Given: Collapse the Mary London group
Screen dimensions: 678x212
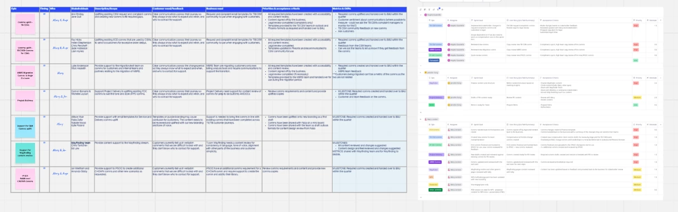Looking at the screenshot, I should (420, 119).
